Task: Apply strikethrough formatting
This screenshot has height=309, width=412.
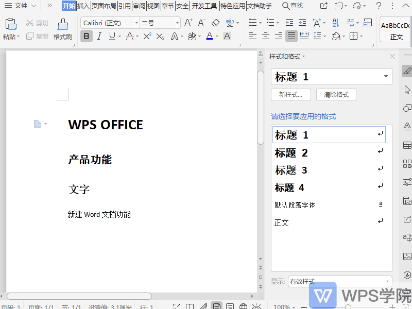Action: coord(130,36)
